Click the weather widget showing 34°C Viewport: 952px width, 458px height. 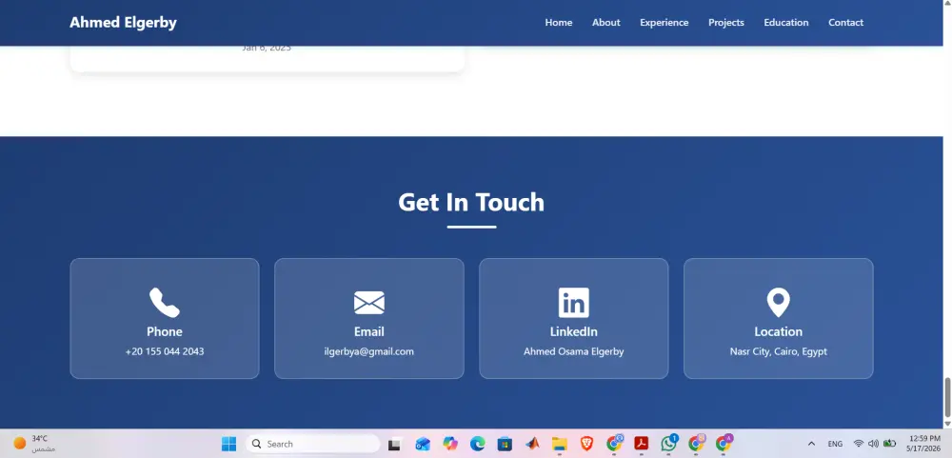(x=34, y=444)
